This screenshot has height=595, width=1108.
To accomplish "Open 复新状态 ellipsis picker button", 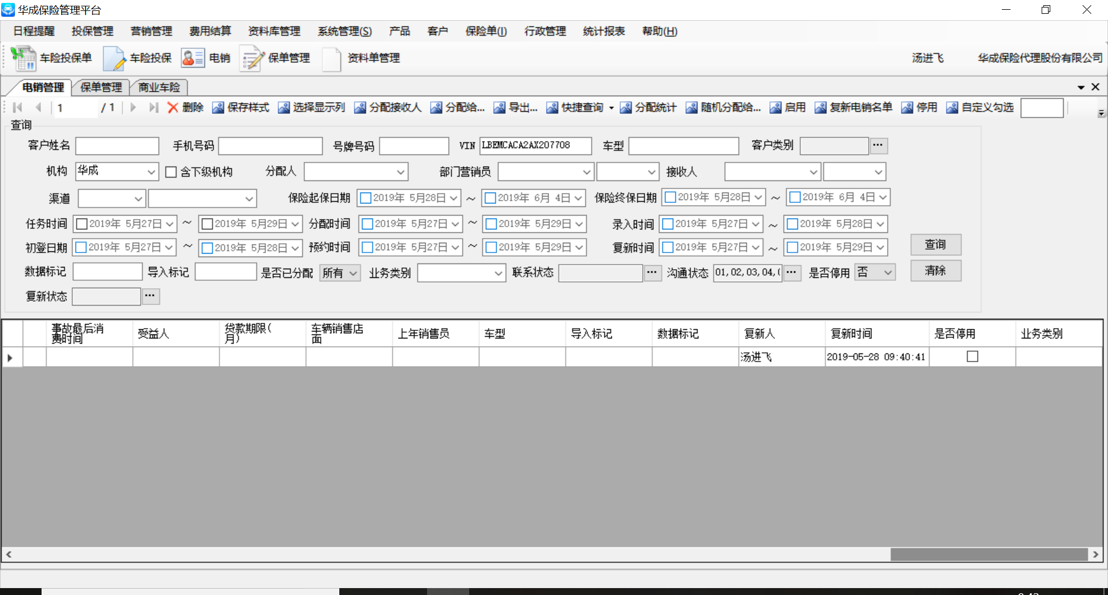I will tap(150, 296).
